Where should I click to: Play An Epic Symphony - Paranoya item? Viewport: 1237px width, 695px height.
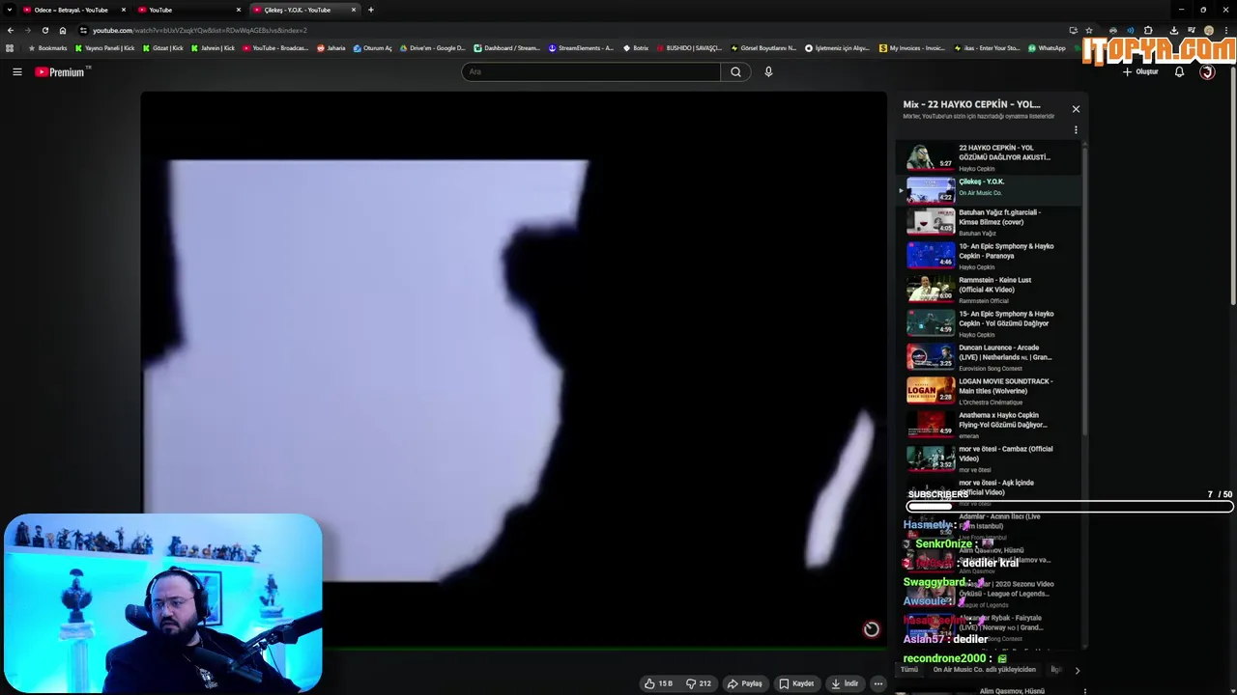coord(988,256)
